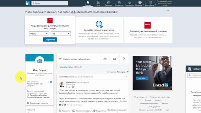Open the 102 комментария comments count
This screenshot has height=113, width=201.
[x=76, y=105]
